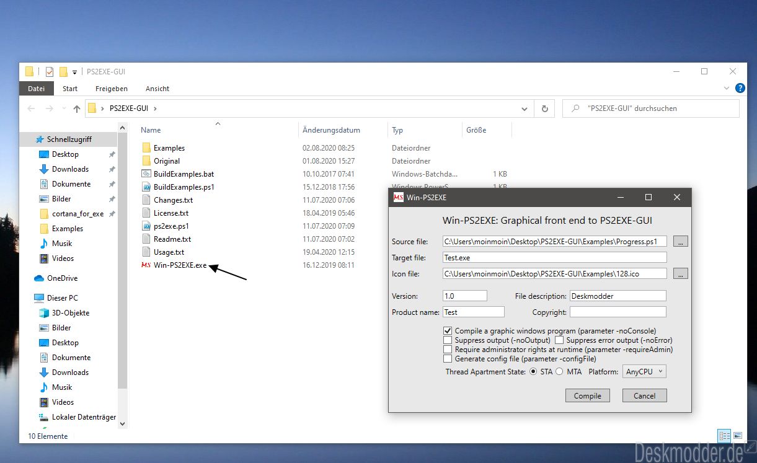This screenshot has height=463, width=757.
Task: Select the BuildExamples.bat file icon
Action: (146, 174)
